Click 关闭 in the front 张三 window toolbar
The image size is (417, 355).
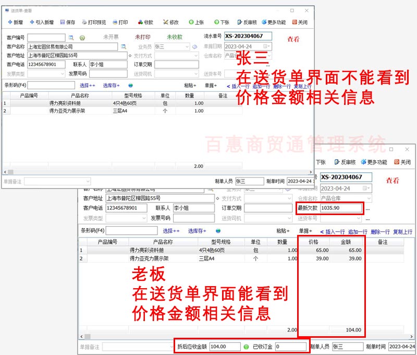tap(300, 22)
